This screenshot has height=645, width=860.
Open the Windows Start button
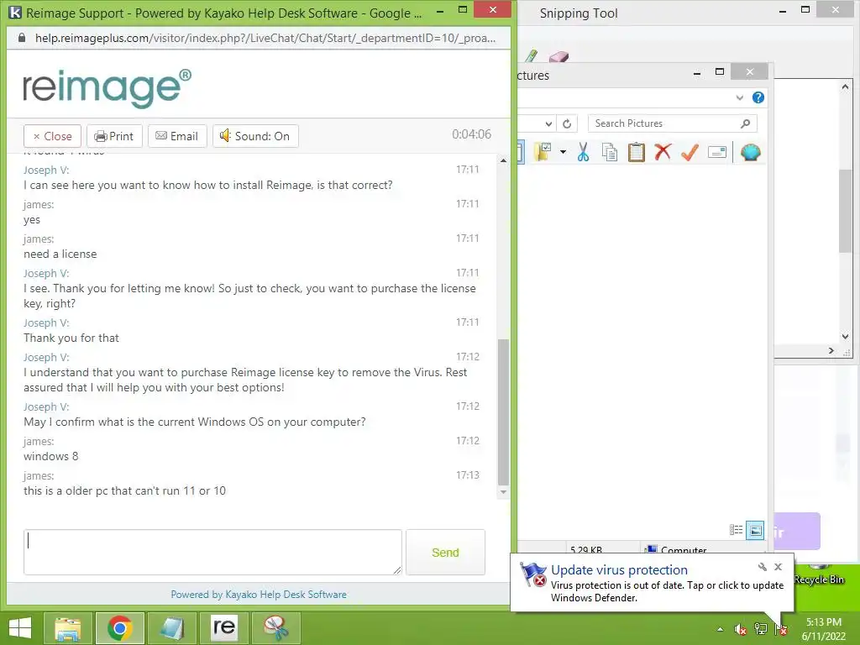20,628
